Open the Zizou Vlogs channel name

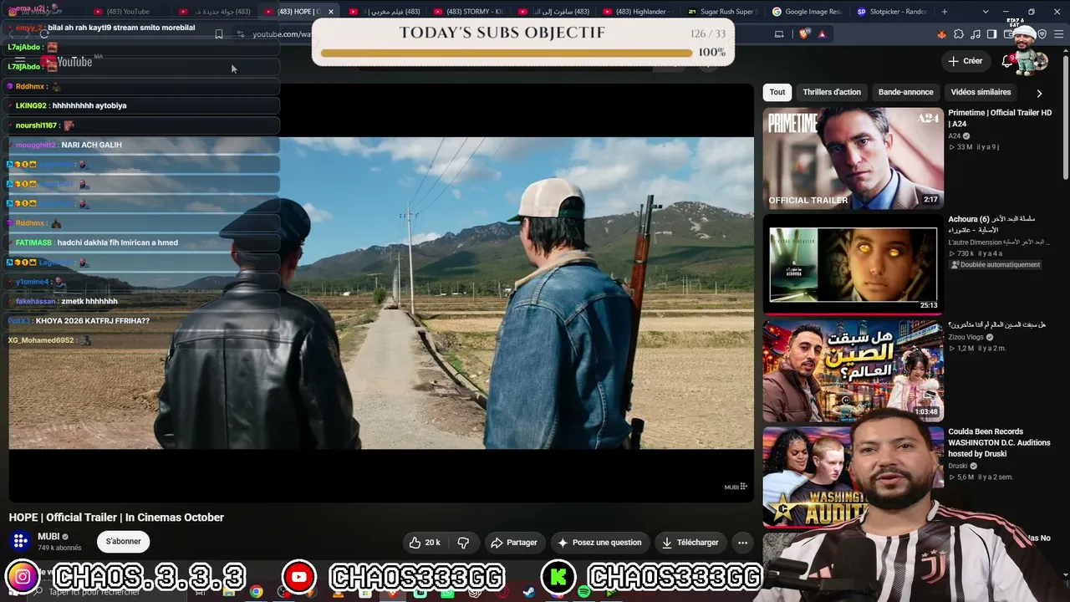(966, 337)
